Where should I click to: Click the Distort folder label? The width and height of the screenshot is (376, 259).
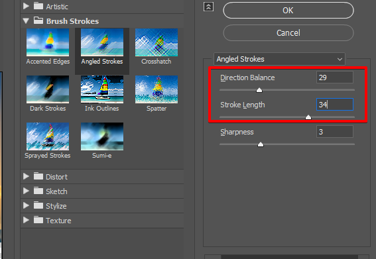pos(56,177)
